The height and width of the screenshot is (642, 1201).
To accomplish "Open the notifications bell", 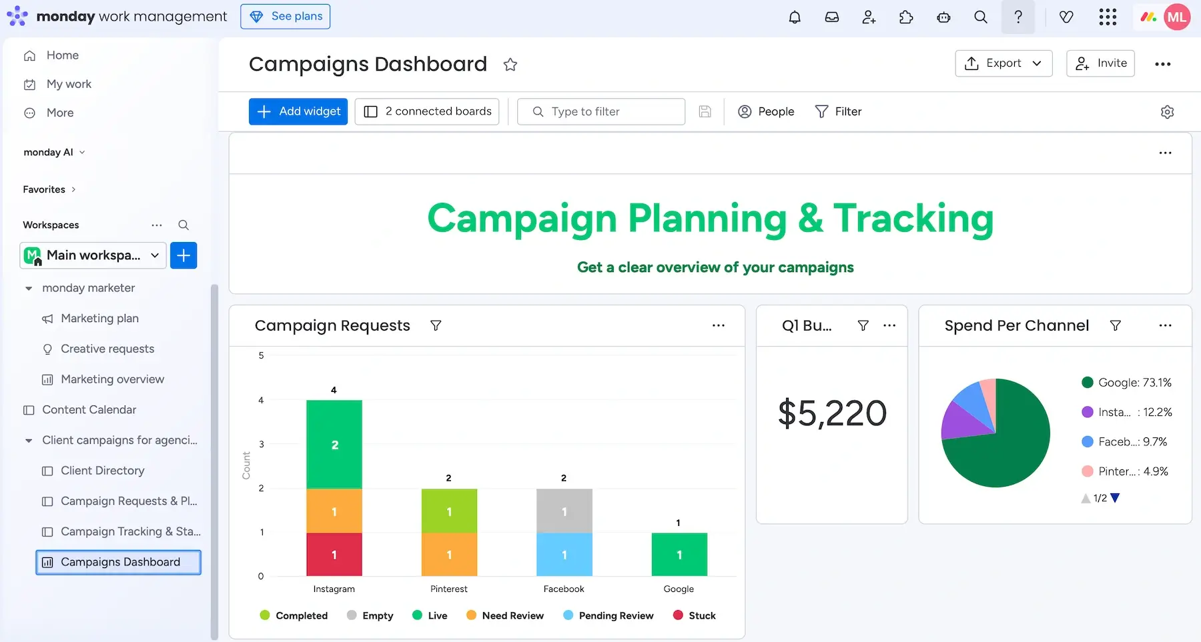I will [x=794, y=17].
